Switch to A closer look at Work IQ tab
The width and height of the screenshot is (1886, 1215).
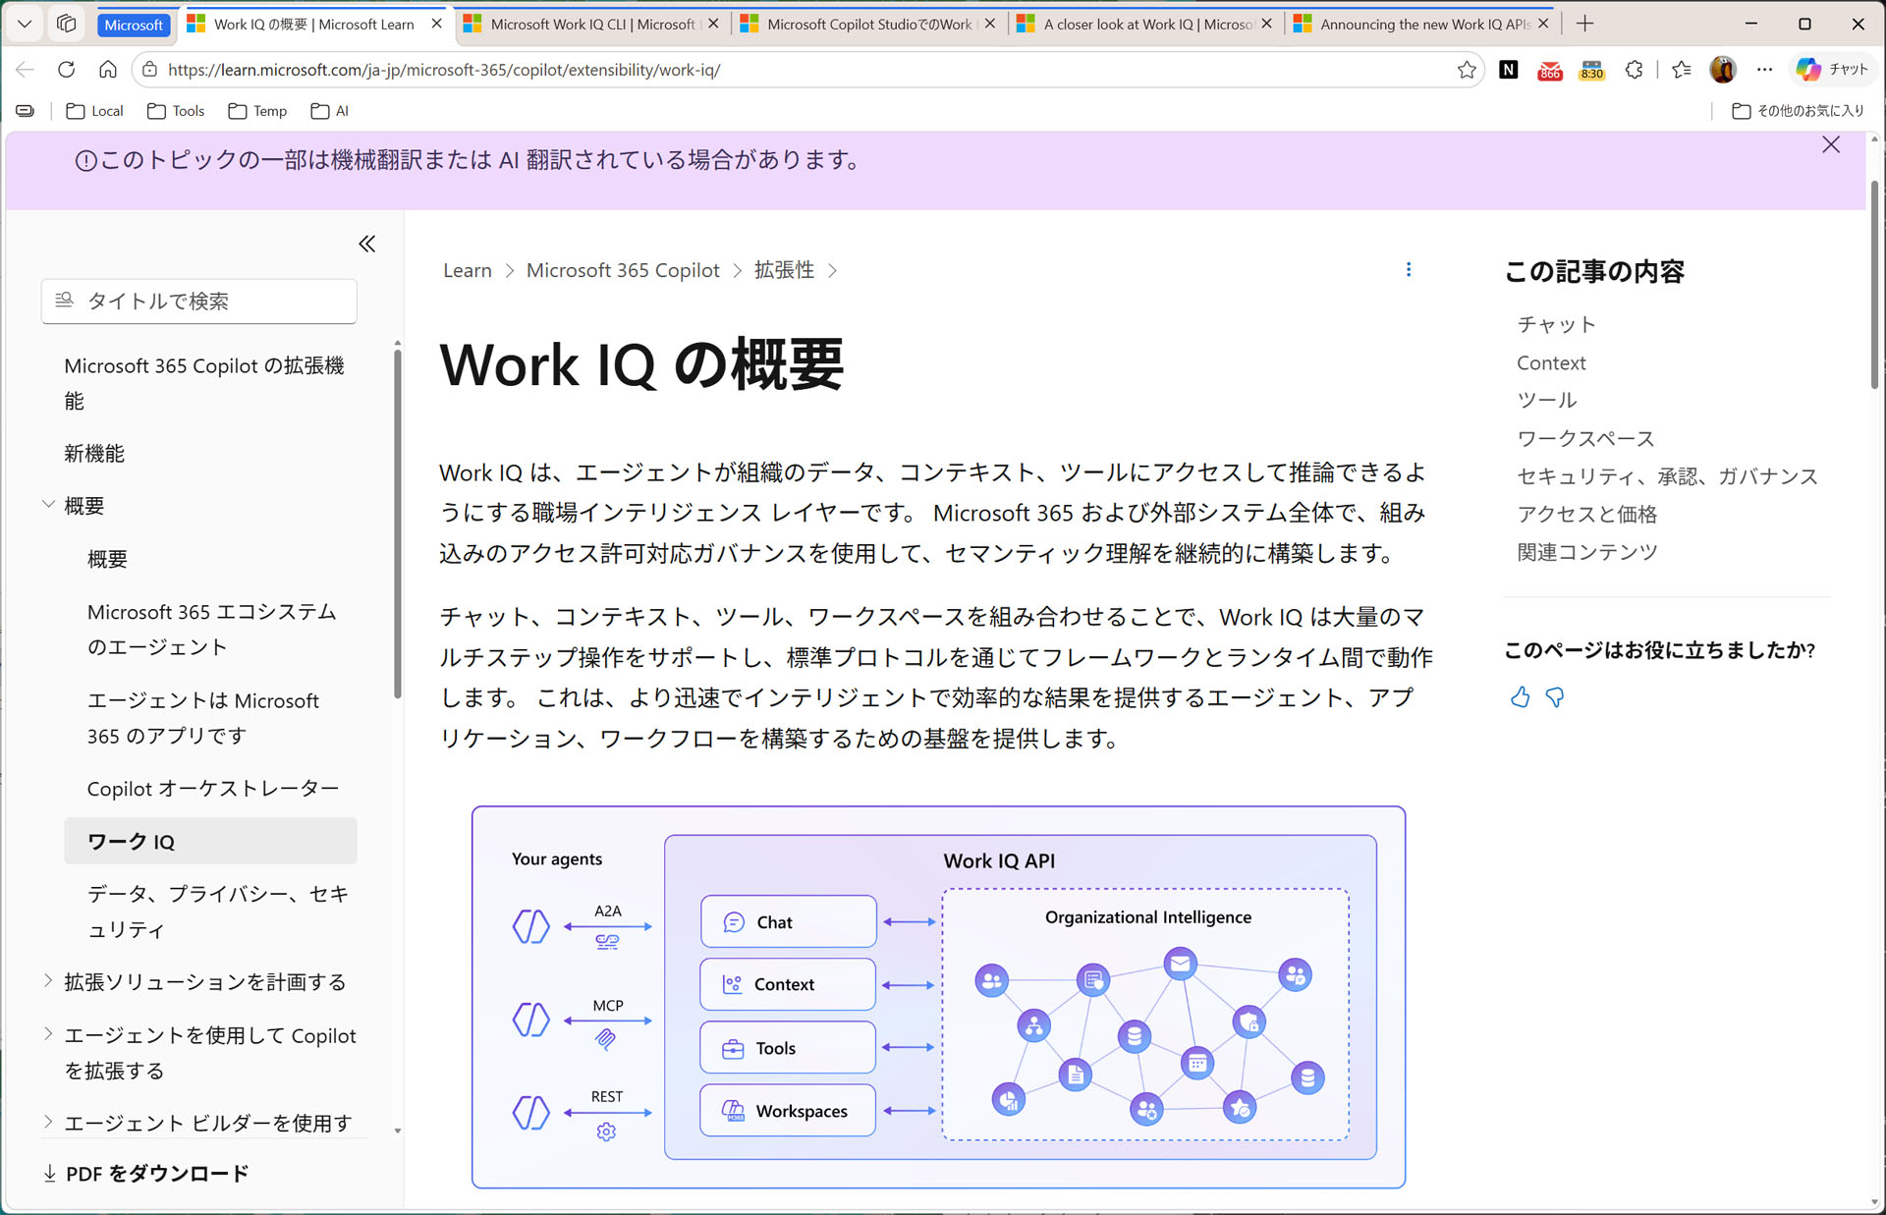[x=1146, y=24]
